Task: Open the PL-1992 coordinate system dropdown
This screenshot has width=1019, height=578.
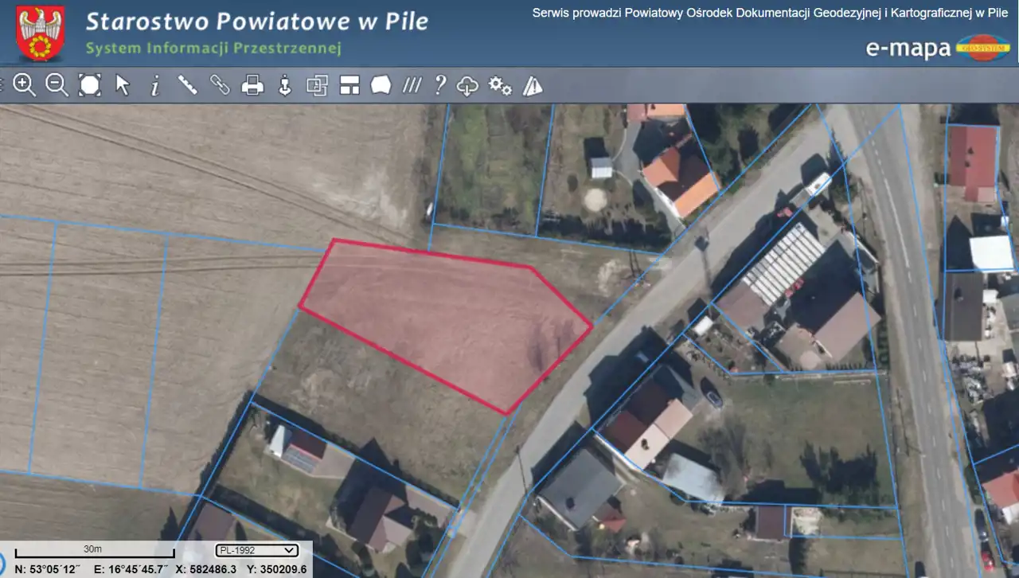Action: [256, 550]
